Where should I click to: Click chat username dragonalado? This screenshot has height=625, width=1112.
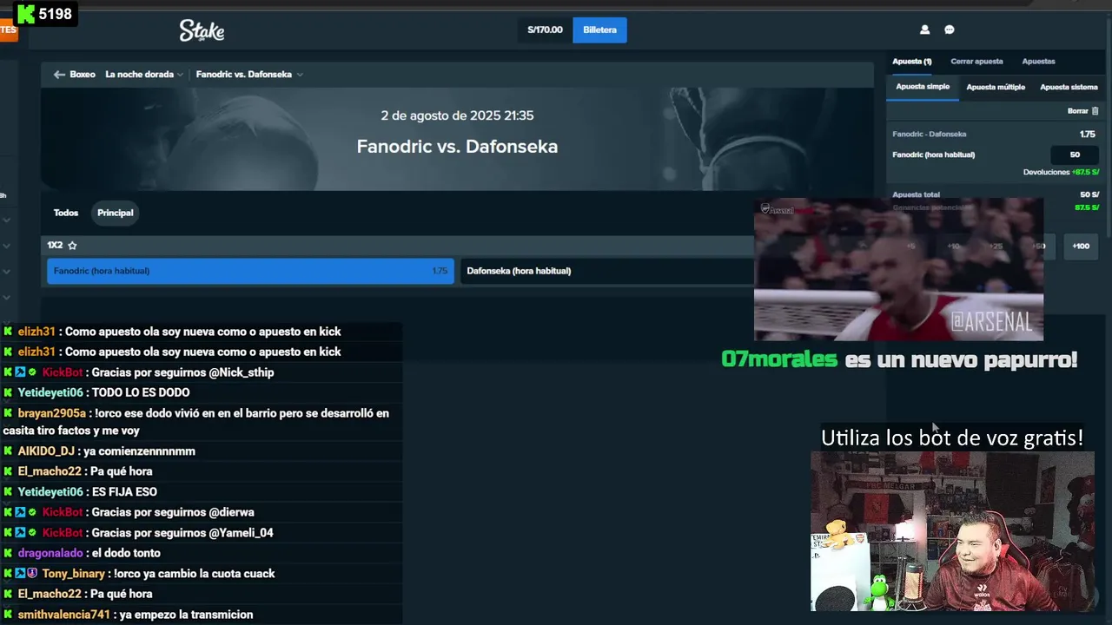[x=50, y=553]
